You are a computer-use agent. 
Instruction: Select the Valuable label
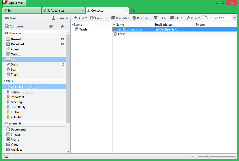34,117
